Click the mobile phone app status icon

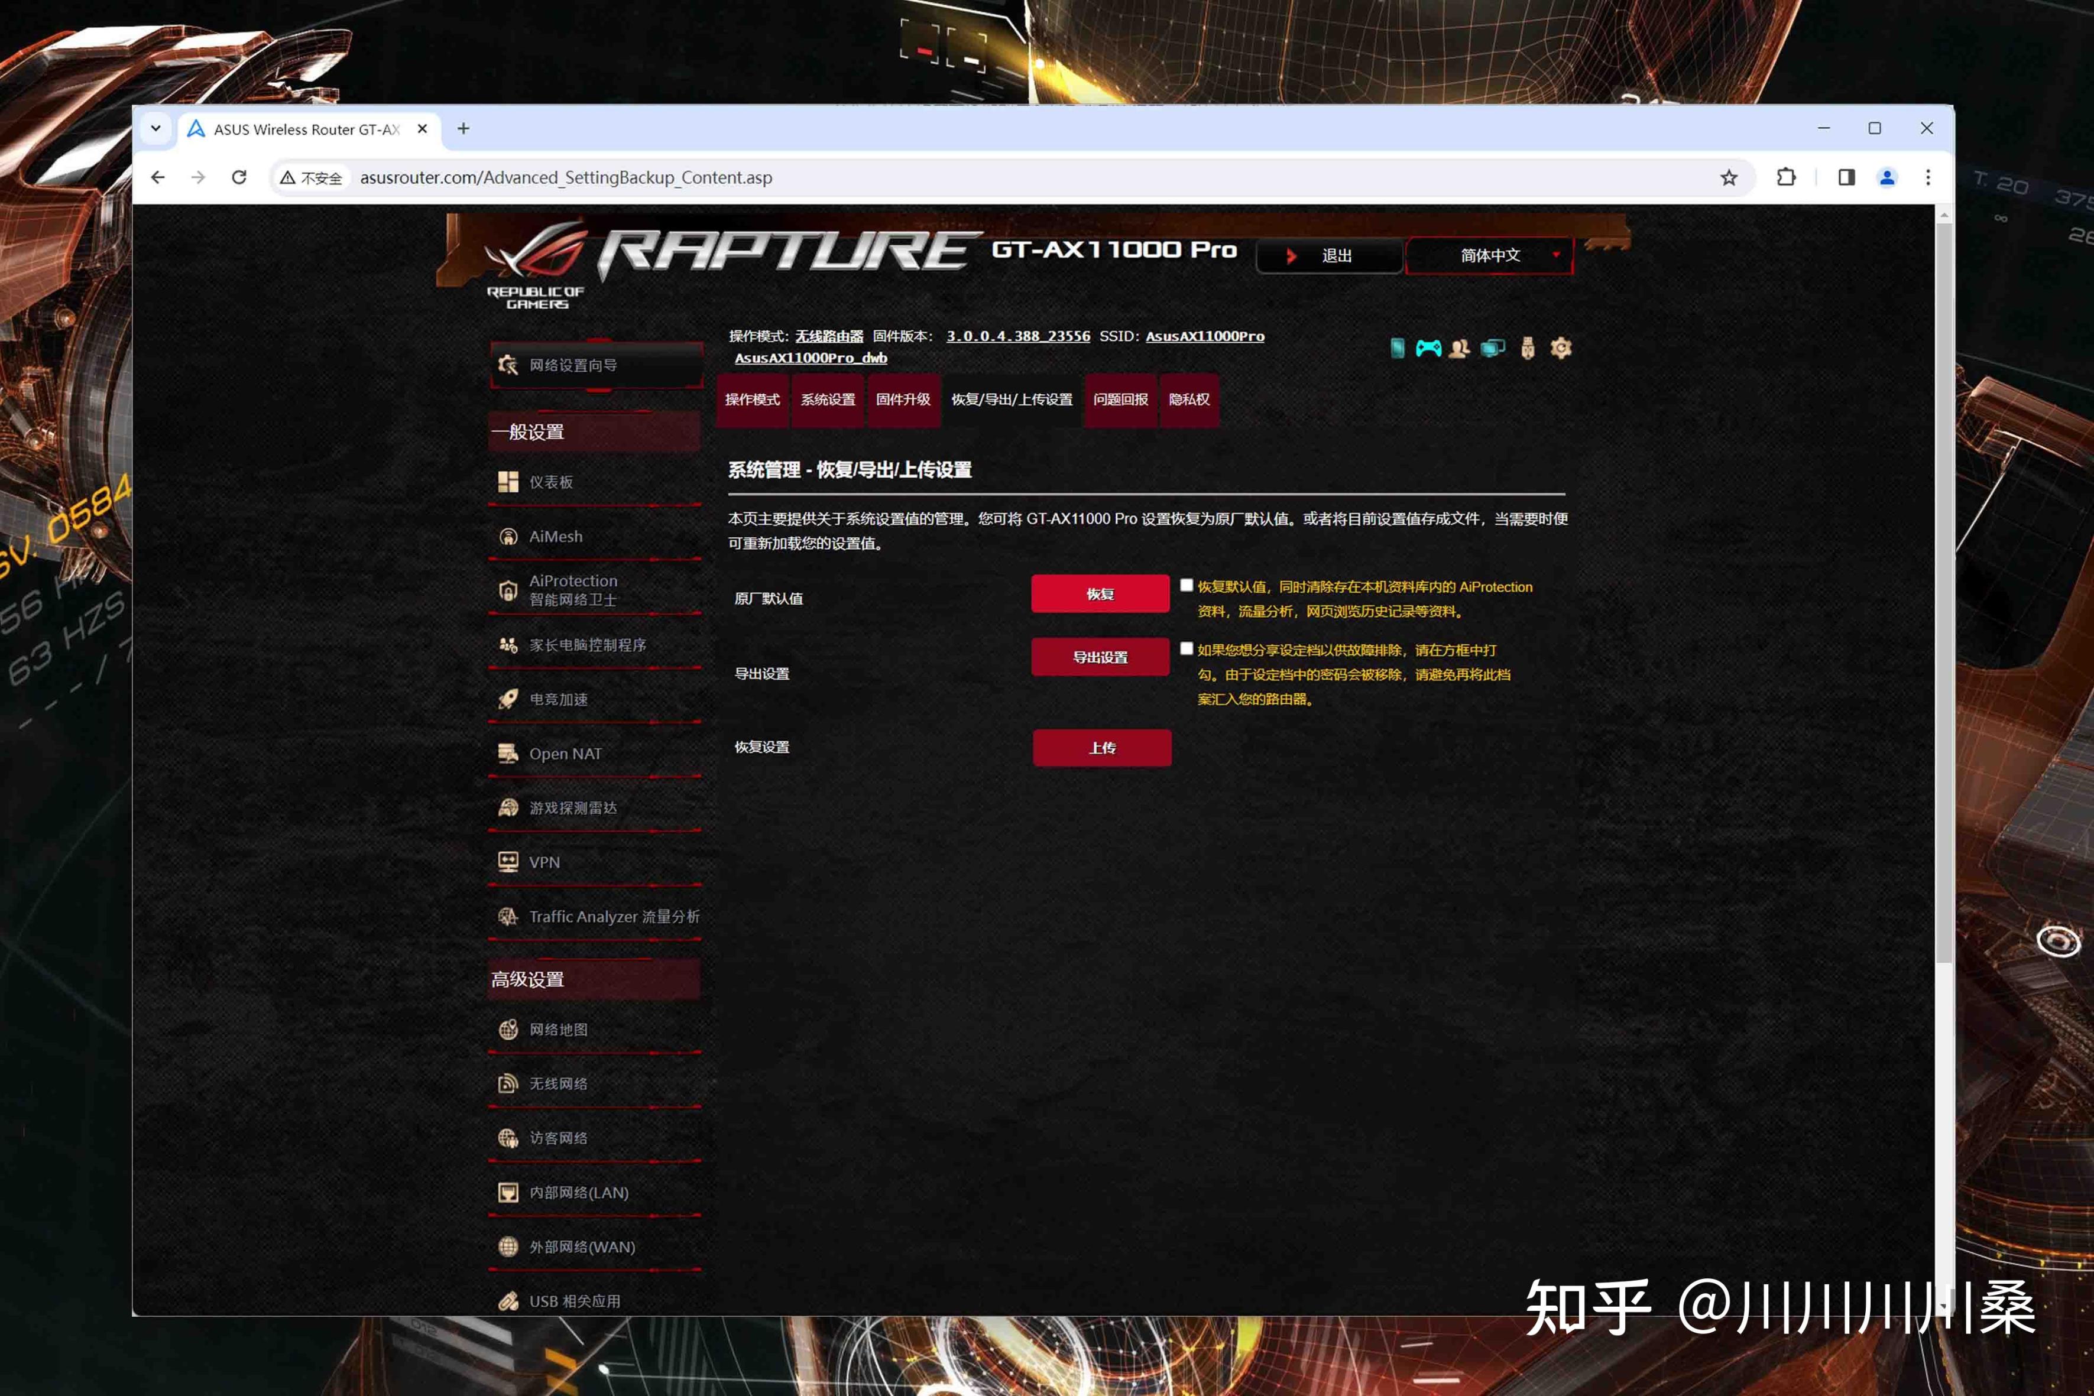tap(1397, 348)
